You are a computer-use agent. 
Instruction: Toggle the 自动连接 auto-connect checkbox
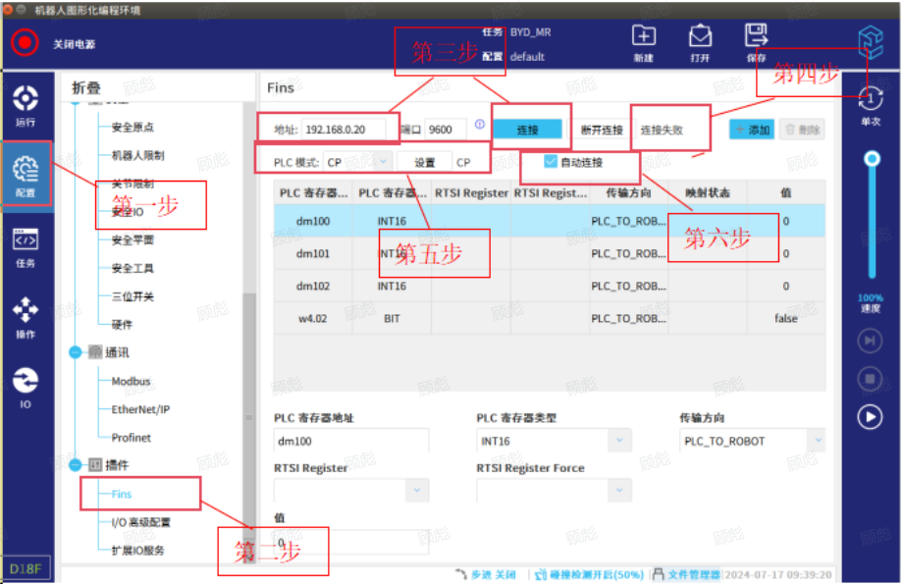551,162
